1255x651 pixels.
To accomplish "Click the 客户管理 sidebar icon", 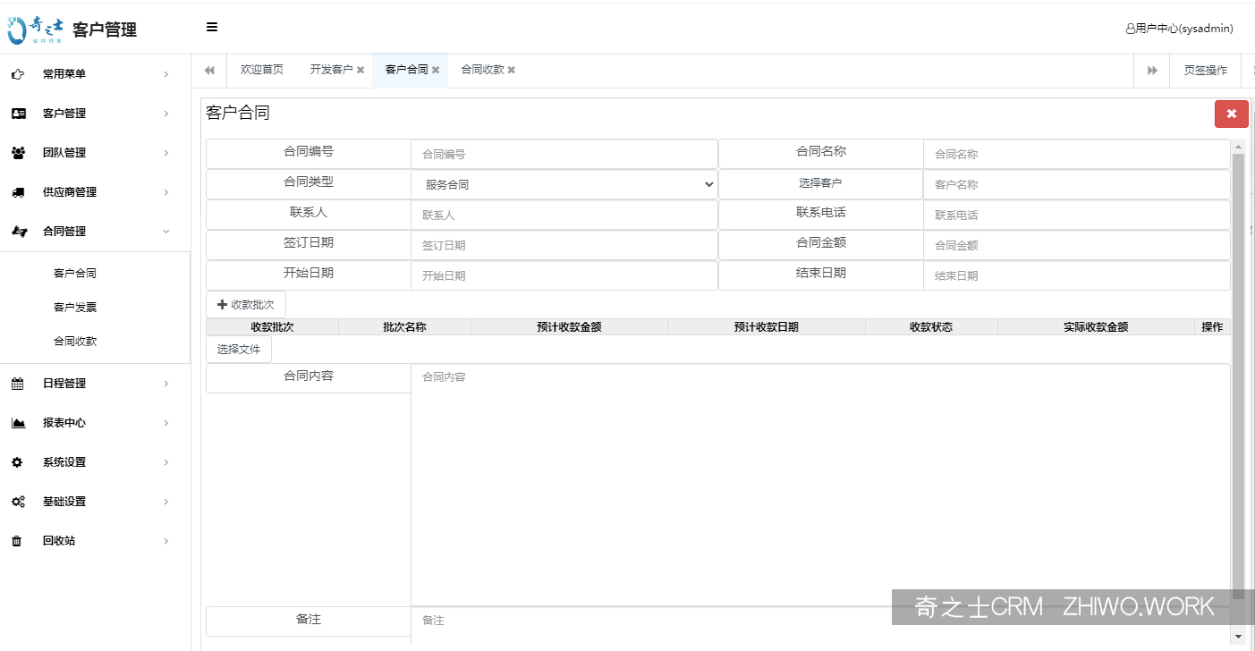I will pyautogui.click(x=18, y=113).
